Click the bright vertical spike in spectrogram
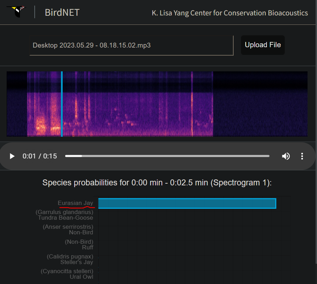Screen dimensions: 317x284 pos(192,104)
